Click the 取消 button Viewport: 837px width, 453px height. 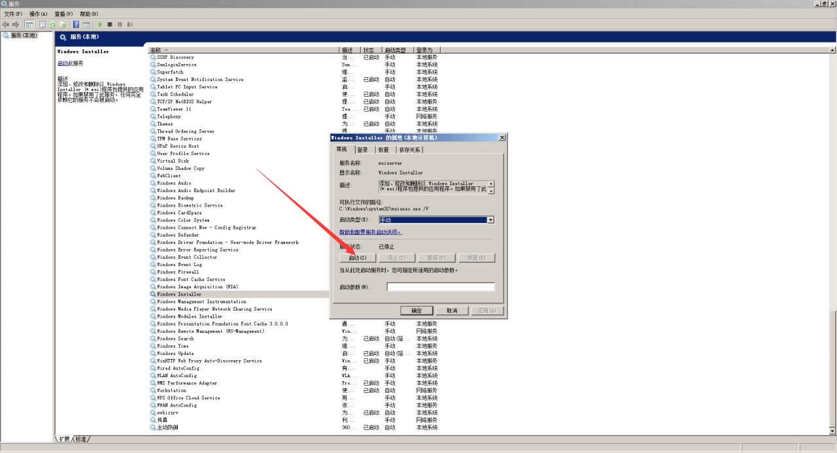pos(452,311)
